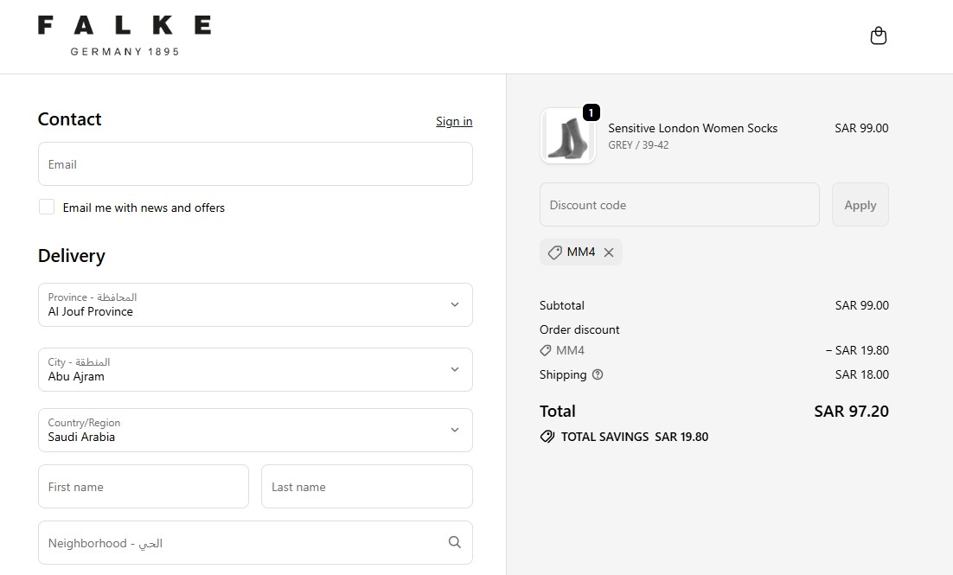Image resolution: width=953 pixels, height=575 pixels.
Task: Click the Contact section heading
Action: tap(69, 119)
